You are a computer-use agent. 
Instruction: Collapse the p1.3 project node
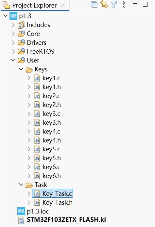tap(5, 16)
